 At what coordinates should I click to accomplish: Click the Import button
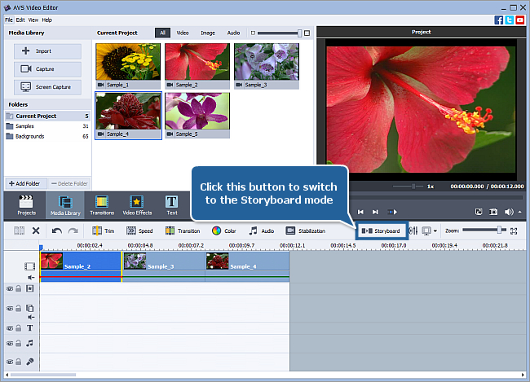point(47,51)
